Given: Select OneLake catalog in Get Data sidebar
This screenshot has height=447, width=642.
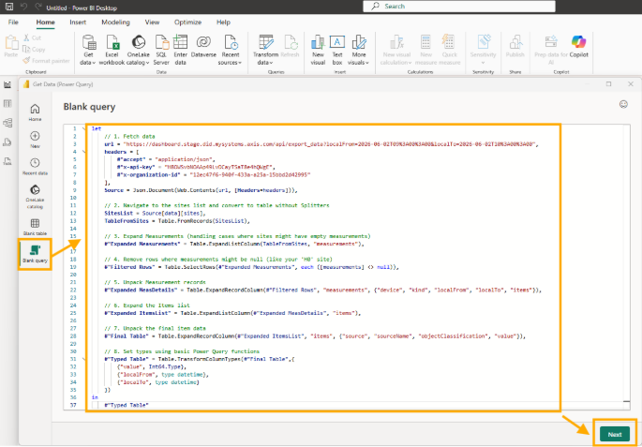Looking at the screenshot, I should click(x=36, y=197).
